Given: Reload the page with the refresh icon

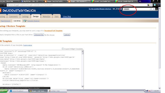Looking at the screenshot, I should [4, 5].
